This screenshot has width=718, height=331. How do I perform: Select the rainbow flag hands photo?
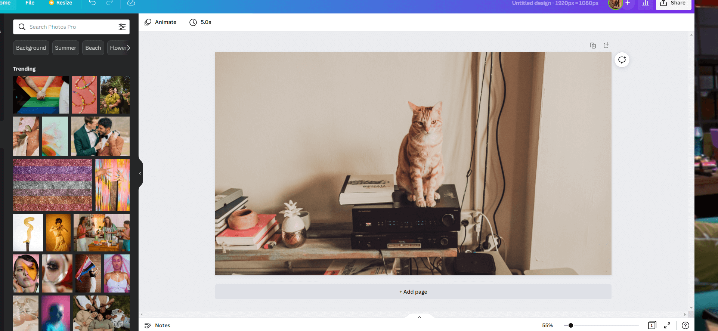[41, 95]
